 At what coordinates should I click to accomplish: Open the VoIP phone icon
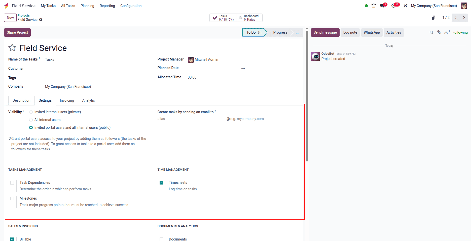[x=374, y=6]
